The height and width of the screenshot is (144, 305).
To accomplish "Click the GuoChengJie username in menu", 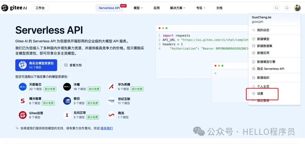I will pyautogui.click(x=262, y=17).
